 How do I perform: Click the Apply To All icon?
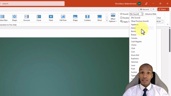coord(121,21)
